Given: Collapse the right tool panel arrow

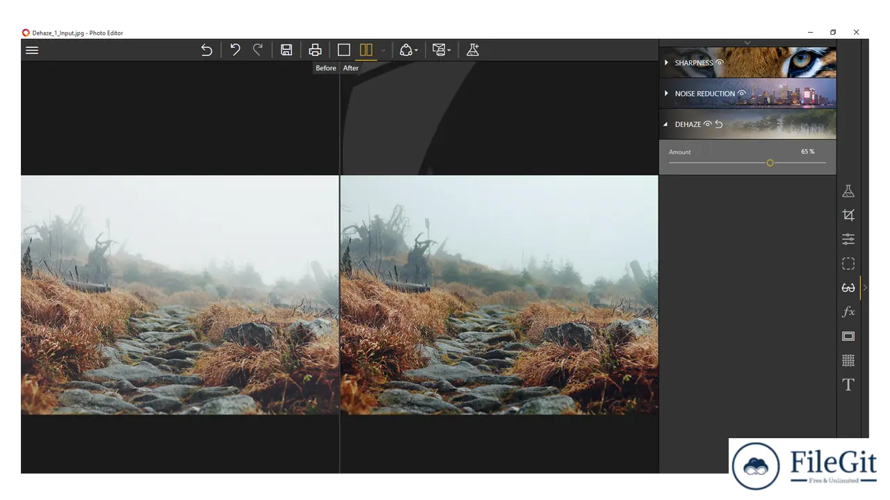Looking at the screenshot, I should pos(865,287).
